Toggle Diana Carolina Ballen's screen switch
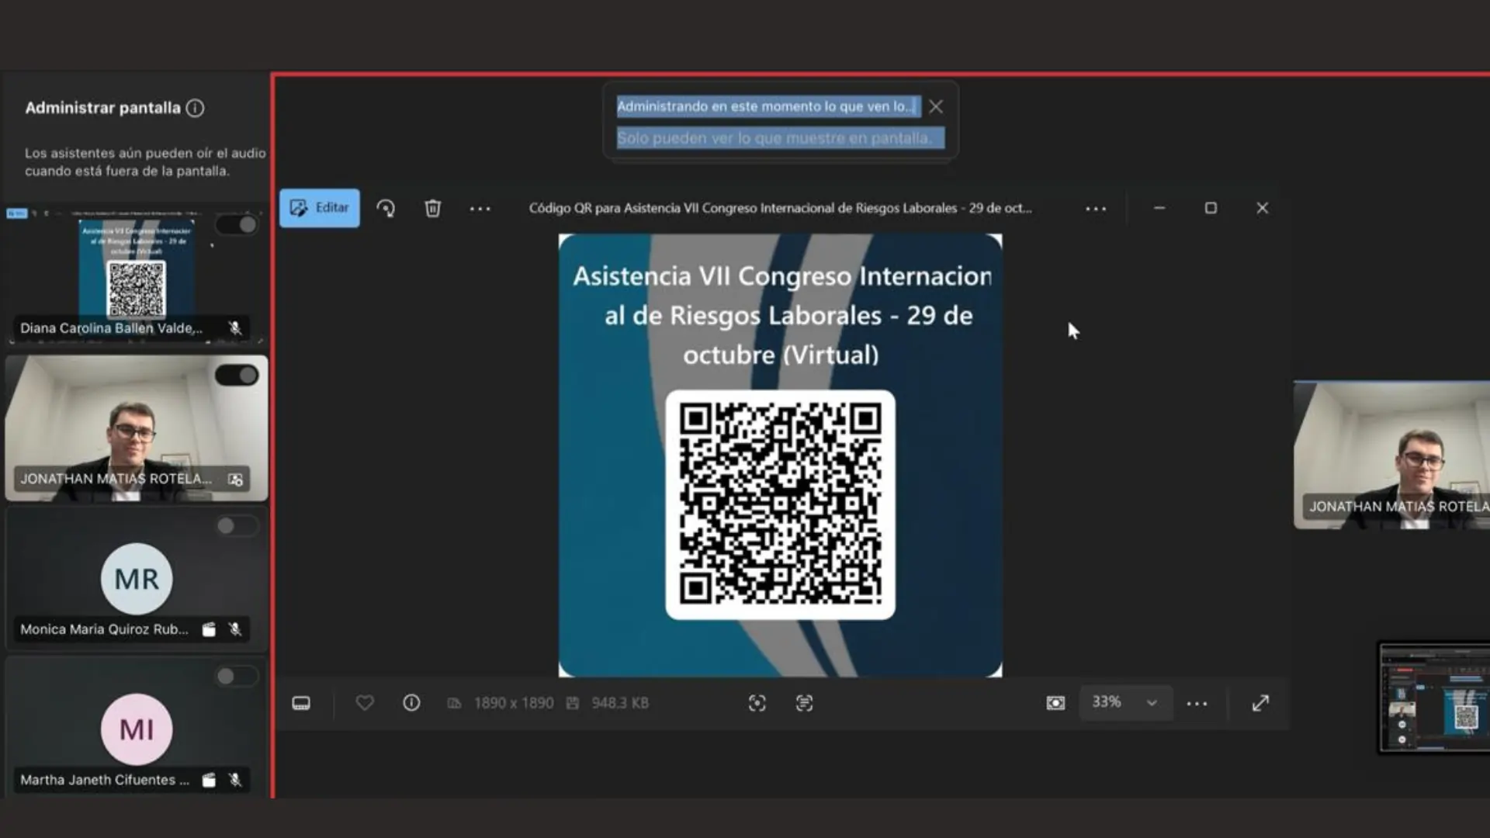 237,225
